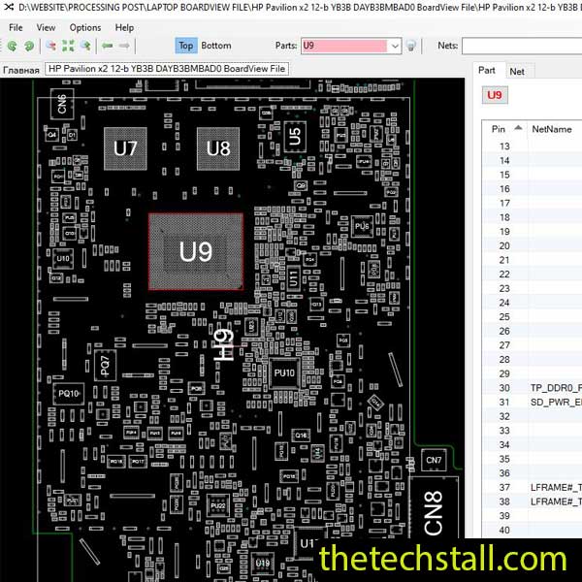Screen dimensions: 582x582
Task: Open the File menu
Action: 16,27
